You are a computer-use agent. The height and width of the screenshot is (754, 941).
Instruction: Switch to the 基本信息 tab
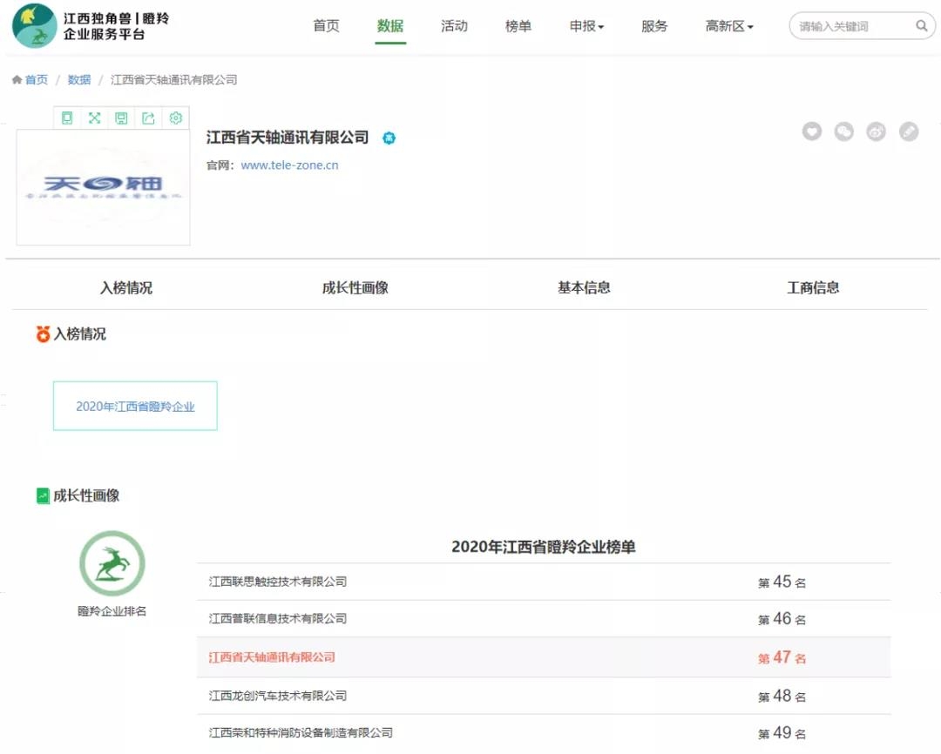tap(584, 287)
